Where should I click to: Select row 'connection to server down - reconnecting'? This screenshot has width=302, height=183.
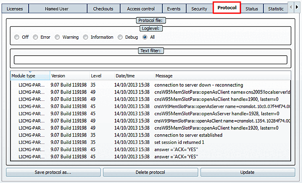tap(151, 85)
